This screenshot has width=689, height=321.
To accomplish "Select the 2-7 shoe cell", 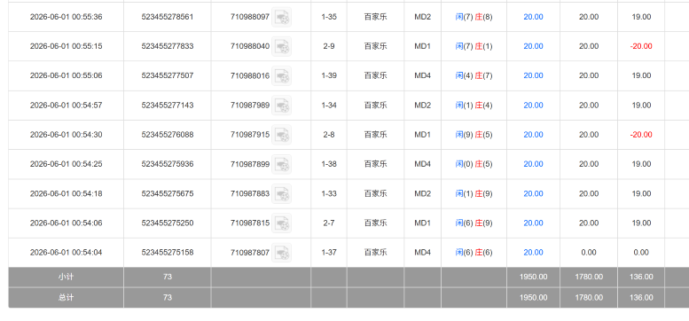I will [x=329, y=223].
